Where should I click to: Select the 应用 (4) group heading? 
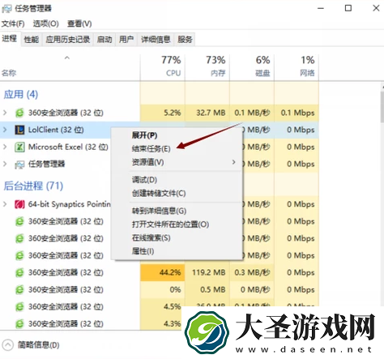tap(21, 95)
